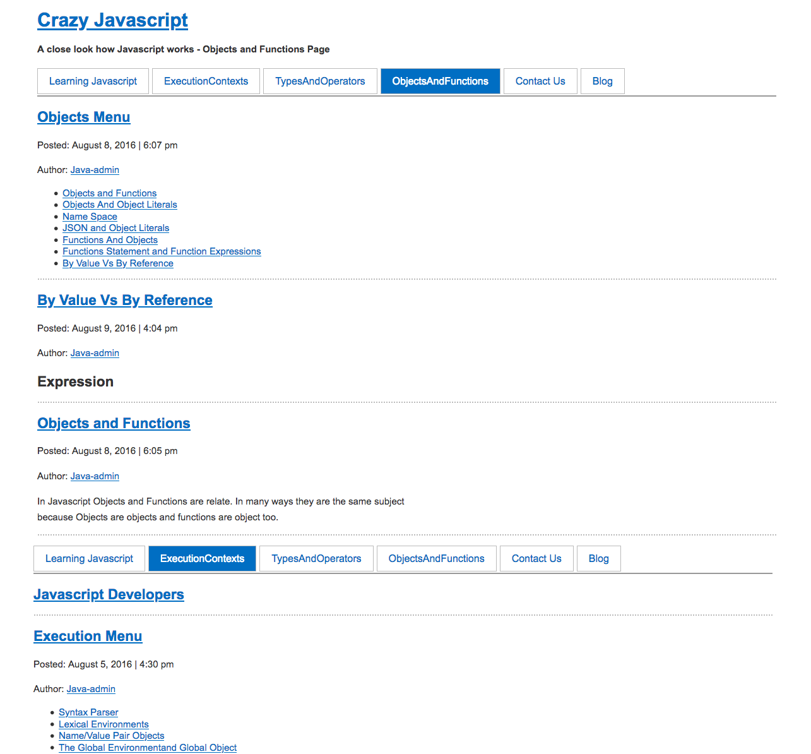Viewport: 811px width, 754px height.
Task: Open the Syntax Parser list link
Action: pos(88,712)
